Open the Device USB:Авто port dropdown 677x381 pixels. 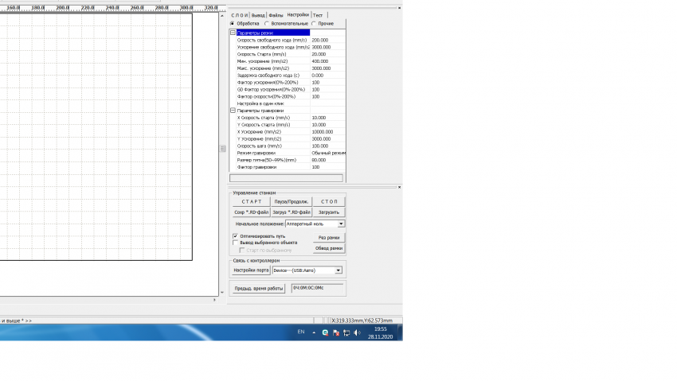(x=338, y=270)
